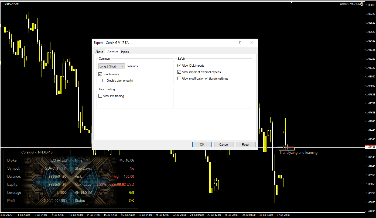Open the Inputs tab

(x=125, y=52)
